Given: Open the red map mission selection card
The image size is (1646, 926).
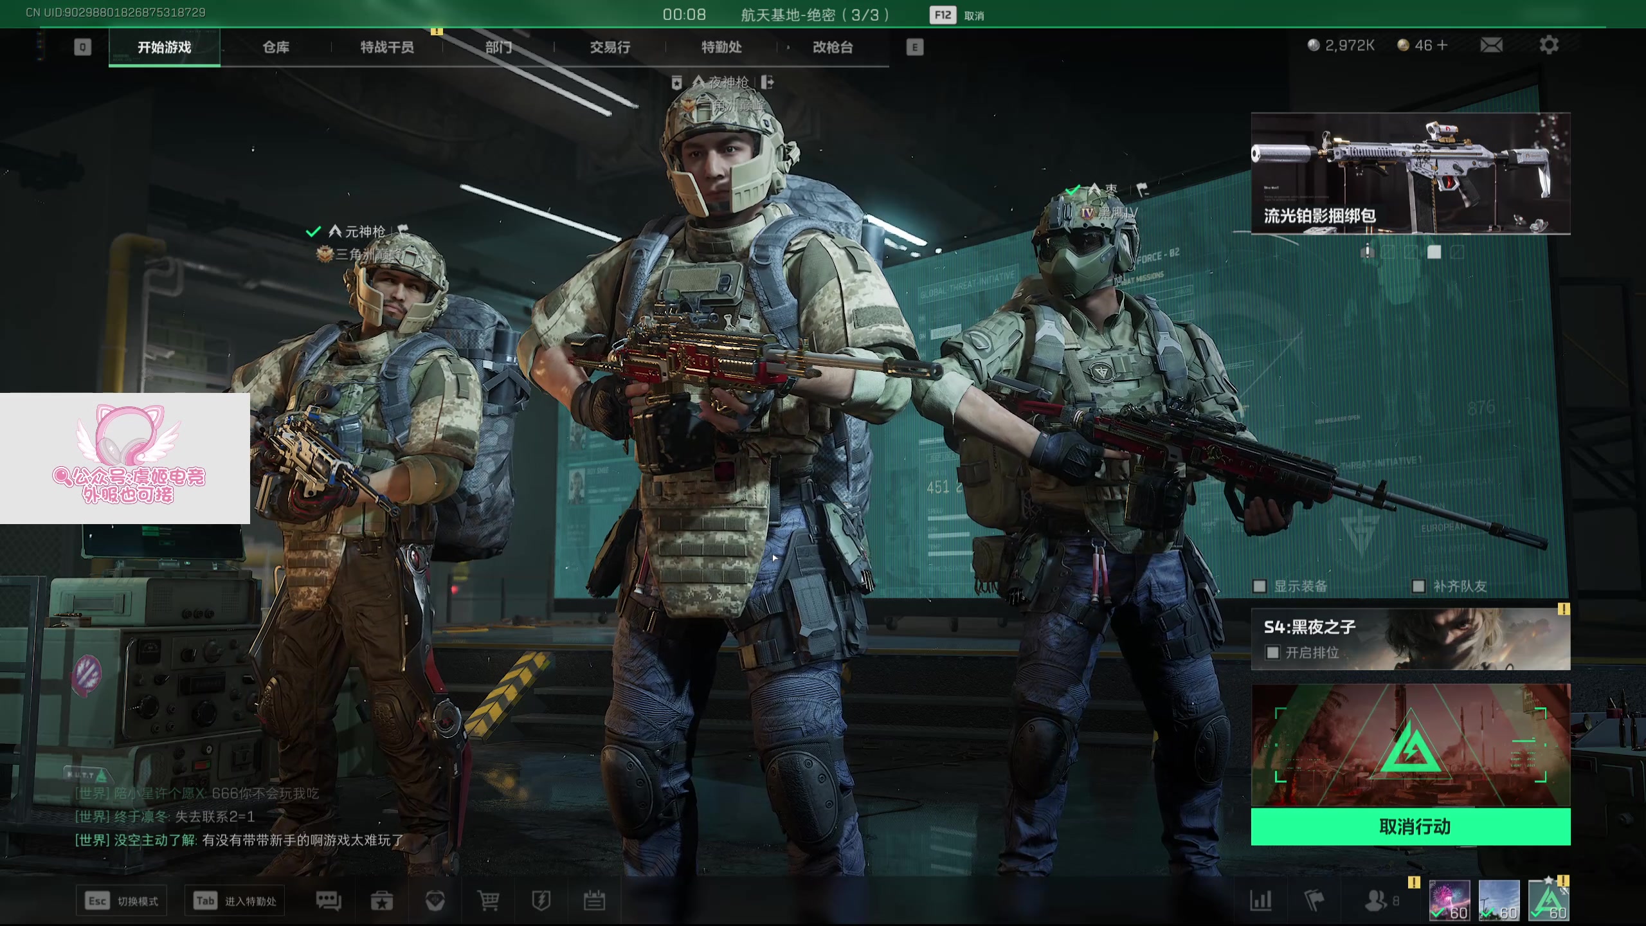Looking at the screenshot, I should [1411, 745].
